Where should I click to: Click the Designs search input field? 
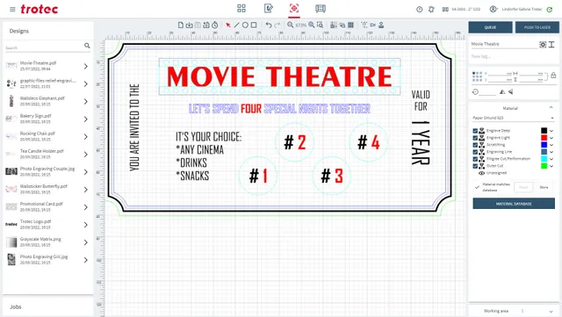pyautogui.click(x=44, y=47)
